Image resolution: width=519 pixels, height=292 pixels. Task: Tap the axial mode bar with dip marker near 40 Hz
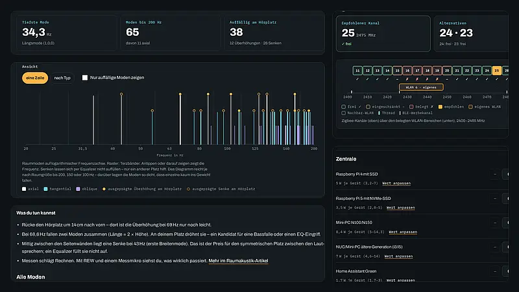pyautogui.click(x=121, y=119)
